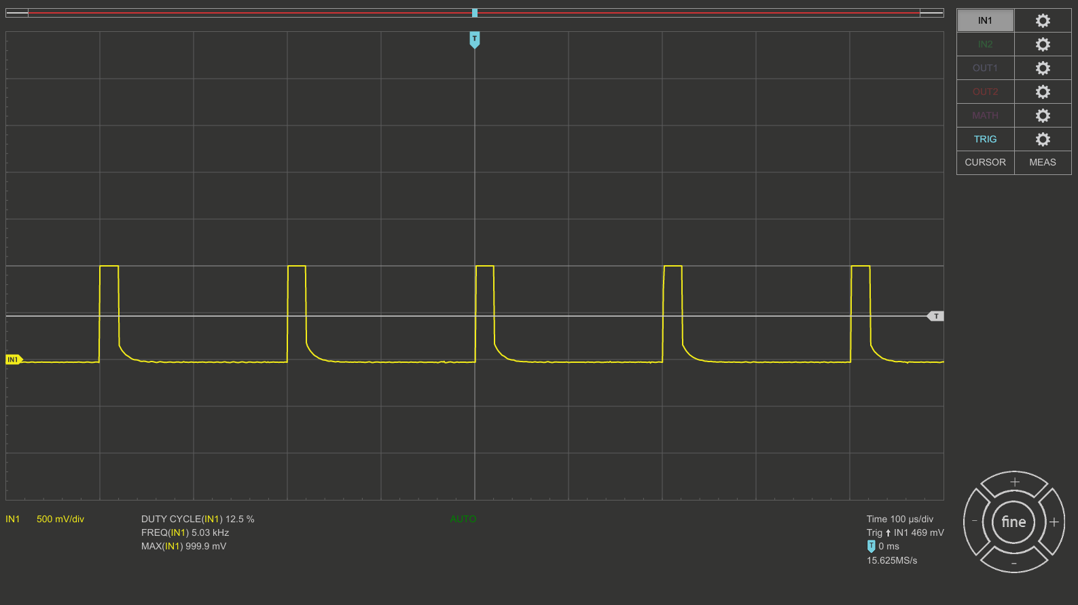
Task: Select the trigger level marker on right
Action: click(936, 316)
